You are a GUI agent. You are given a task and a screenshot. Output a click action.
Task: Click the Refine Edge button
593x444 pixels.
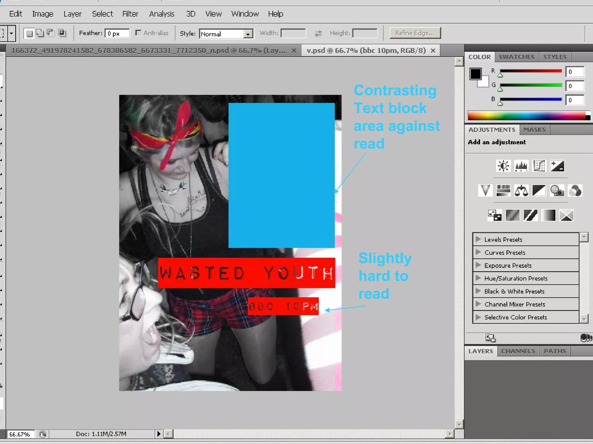[x=415, y=33]
